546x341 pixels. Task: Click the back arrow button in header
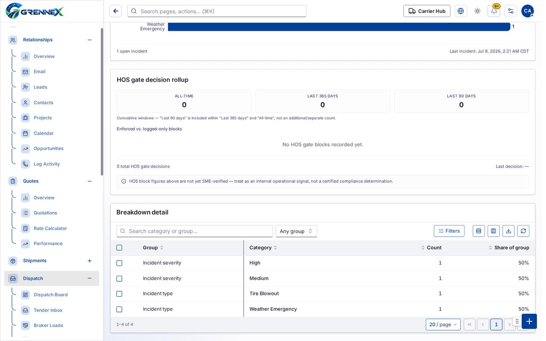(116, 11)
